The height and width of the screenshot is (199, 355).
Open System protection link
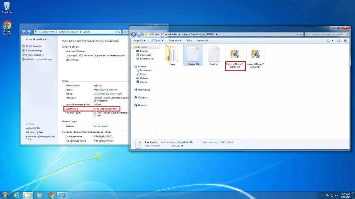[x=35, y=55]
